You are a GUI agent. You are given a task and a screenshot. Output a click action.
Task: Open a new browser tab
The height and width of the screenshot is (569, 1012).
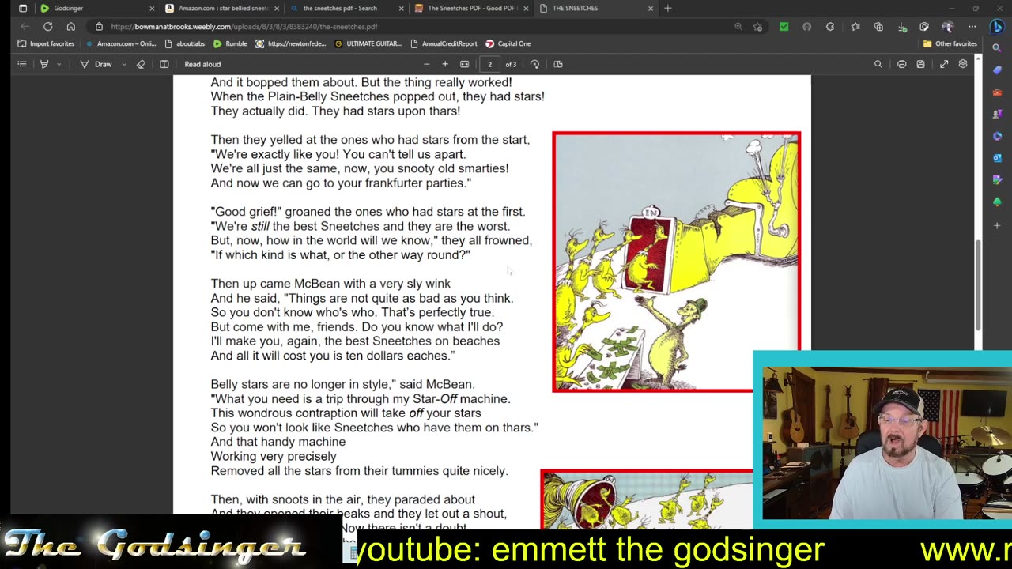coord(668,8)
